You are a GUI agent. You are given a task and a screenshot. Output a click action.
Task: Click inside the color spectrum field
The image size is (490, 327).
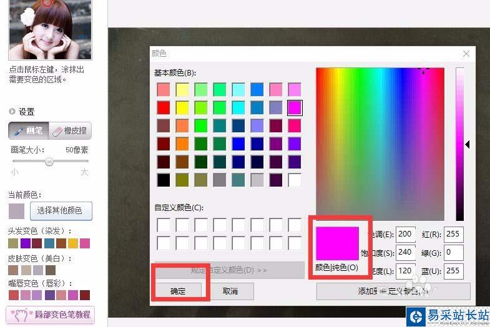(380, 144)
